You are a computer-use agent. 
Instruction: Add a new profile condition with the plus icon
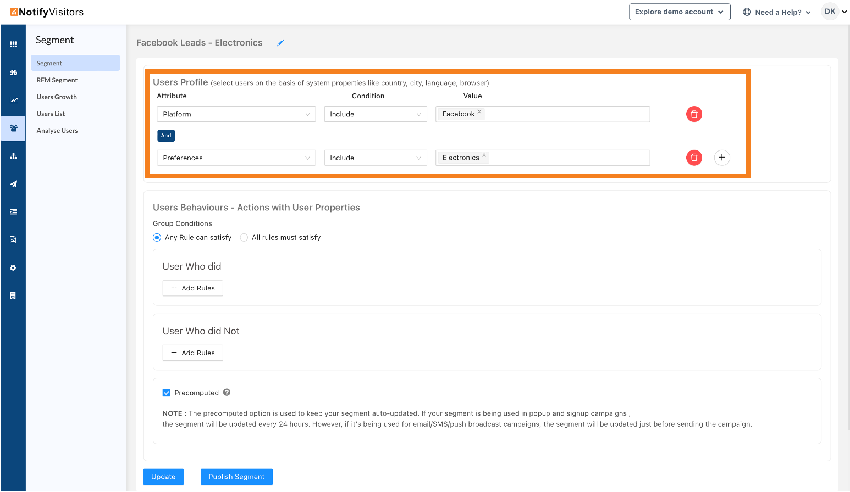(721, 158)
